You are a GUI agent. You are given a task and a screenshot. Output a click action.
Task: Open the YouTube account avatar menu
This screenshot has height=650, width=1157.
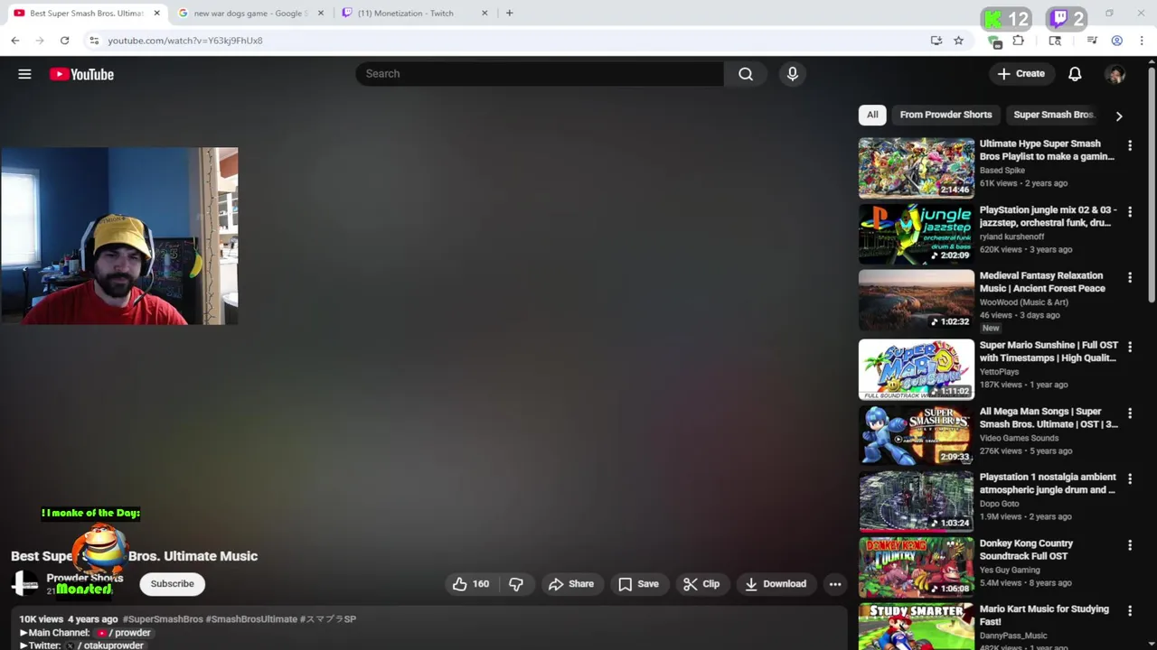tap(1115, 74)
